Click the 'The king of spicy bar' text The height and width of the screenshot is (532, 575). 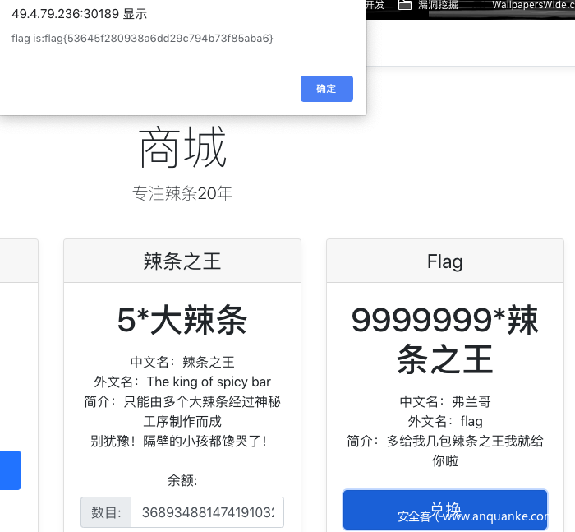208,382
